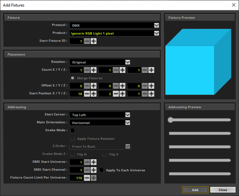Click the cyan cube fixture preview
This screenshot has width=239, height=196.
point(198,62)
